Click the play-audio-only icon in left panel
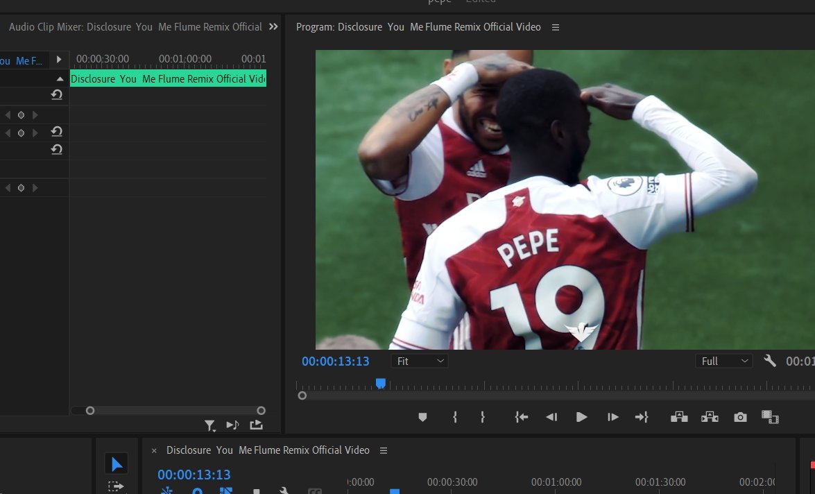The image size is (815, 494). point(232,425)
